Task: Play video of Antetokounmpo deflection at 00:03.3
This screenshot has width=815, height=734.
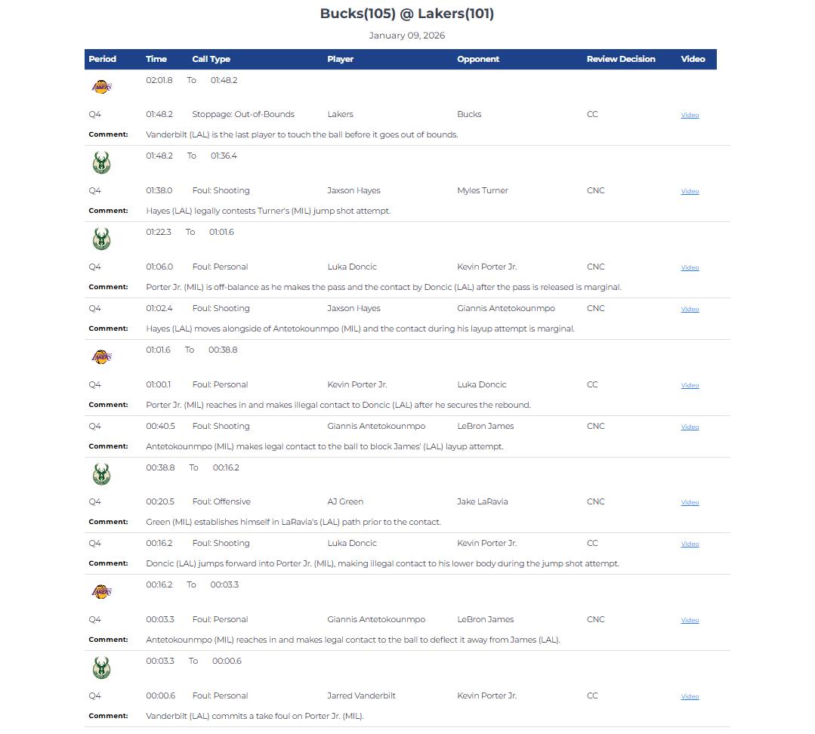Action: (690, 621)
